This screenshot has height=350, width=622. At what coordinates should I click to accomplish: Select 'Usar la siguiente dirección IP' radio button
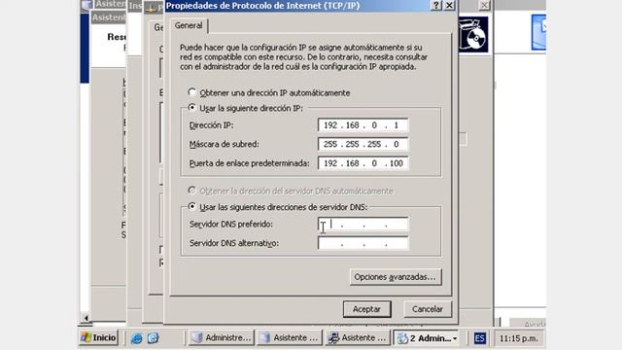192,108
